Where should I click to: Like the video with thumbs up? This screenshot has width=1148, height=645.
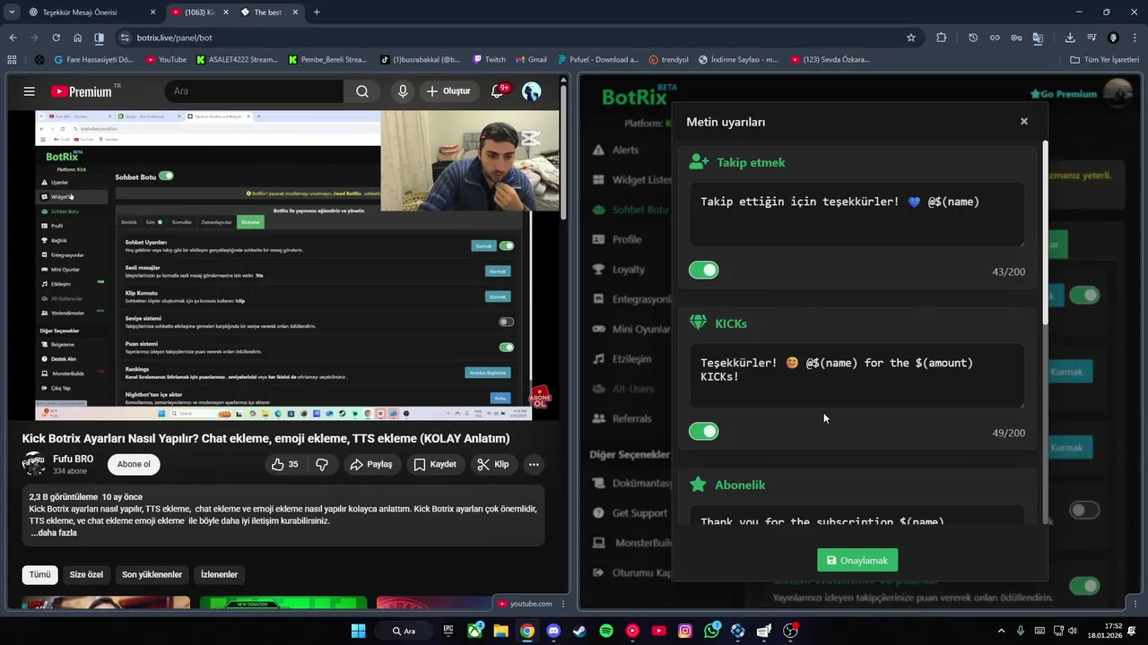click(285, 464)
